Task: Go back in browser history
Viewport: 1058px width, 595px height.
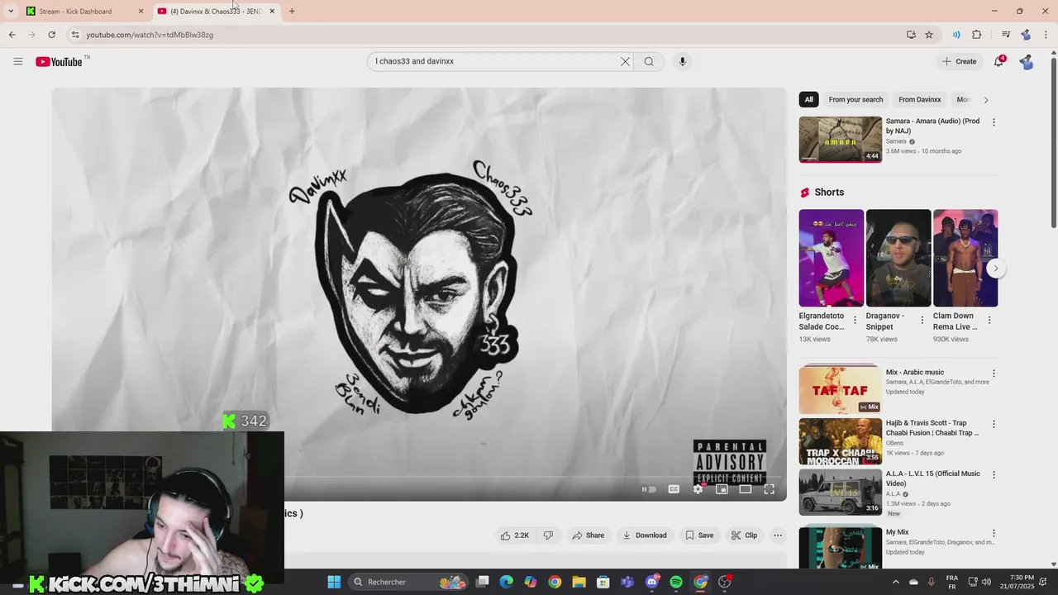Action: tap(12, 35)
